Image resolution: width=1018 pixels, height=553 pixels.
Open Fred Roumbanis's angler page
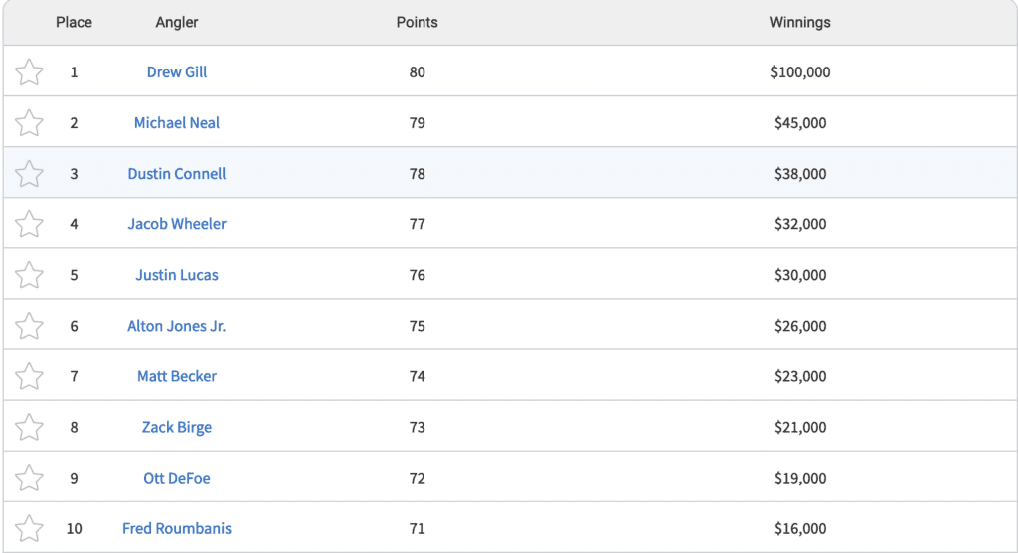pyautogui.click(x=177, y=528)
